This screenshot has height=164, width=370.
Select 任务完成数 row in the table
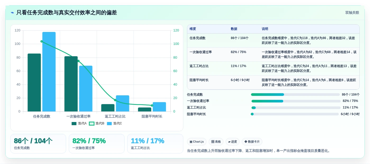point(273,40)
